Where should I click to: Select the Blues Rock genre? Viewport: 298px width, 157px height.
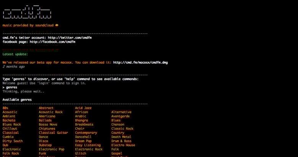(x=12, y=125)
